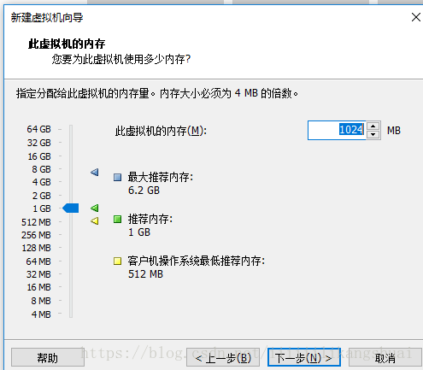
Task: Click the 此虚拟机的内存(M): label
Action: click(x=161, y=131)
